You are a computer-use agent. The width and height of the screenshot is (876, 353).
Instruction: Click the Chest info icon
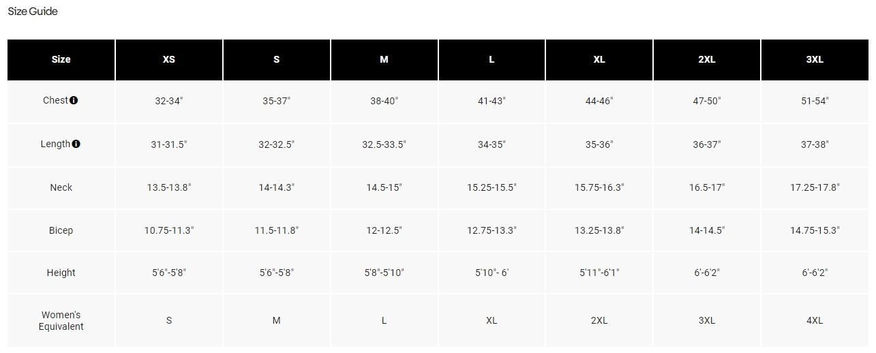click(x=74, y=100)
